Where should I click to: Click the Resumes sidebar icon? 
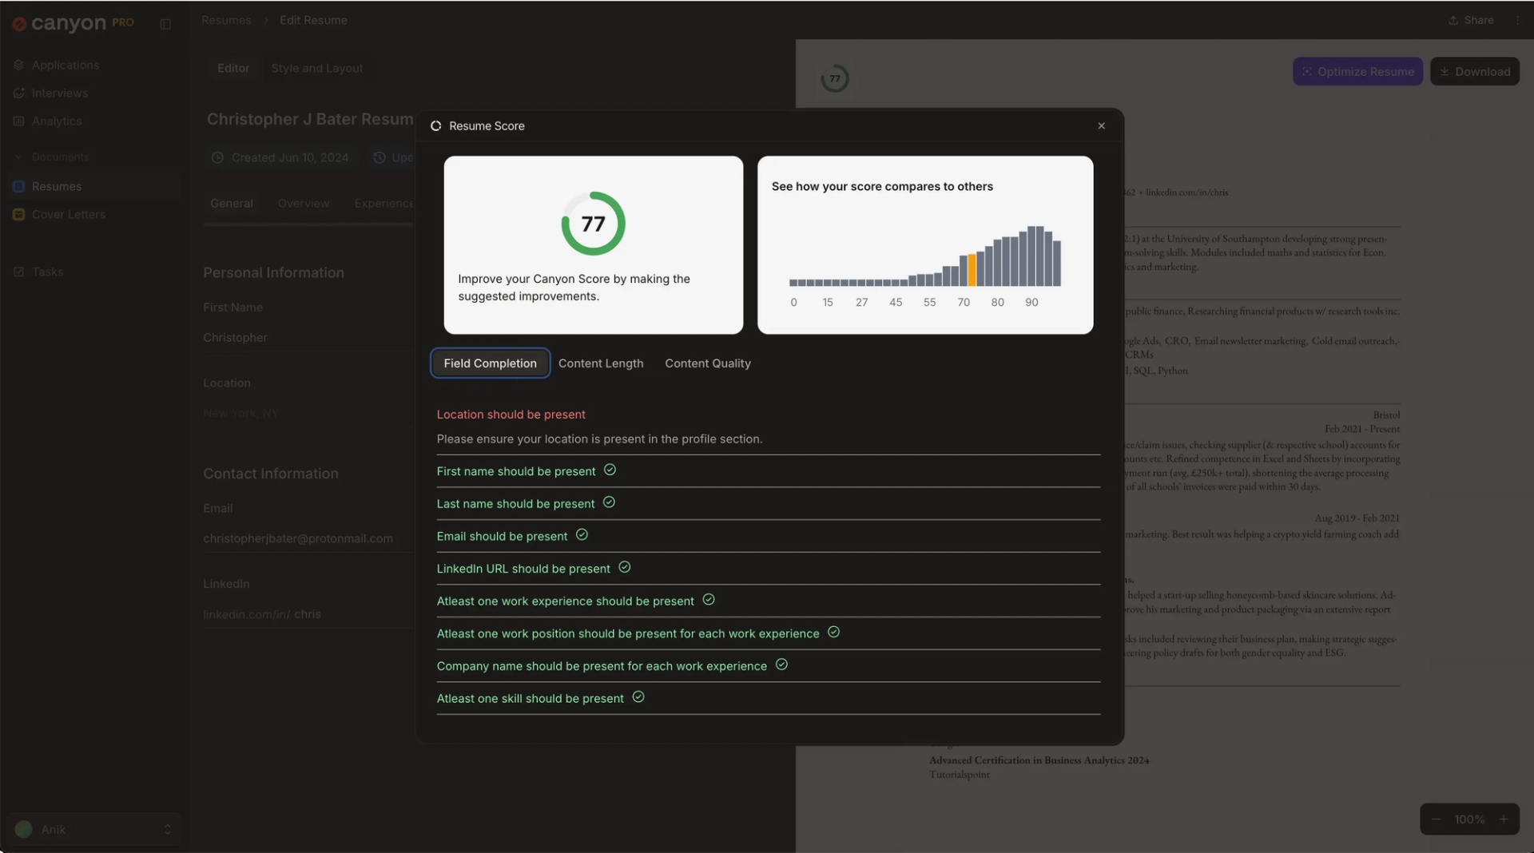[19, 187]
